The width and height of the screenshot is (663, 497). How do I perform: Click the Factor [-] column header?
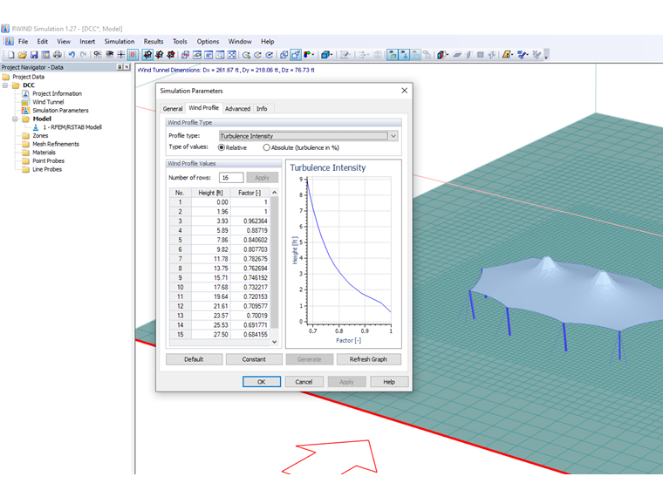[x=249, y=193]
